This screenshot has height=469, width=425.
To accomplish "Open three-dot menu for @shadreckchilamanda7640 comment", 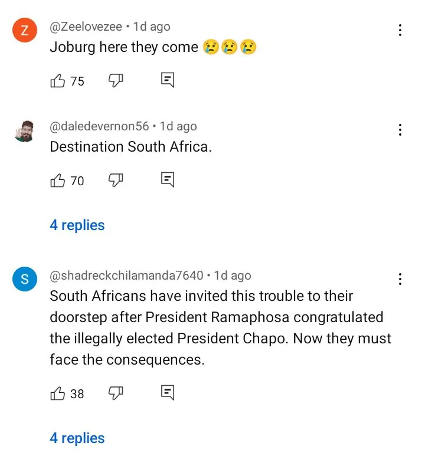I will coord(400,279).
